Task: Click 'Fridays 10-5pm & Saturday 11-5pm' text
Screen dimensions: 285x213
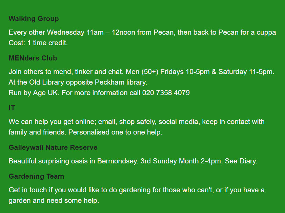Action: coord(217,72)
